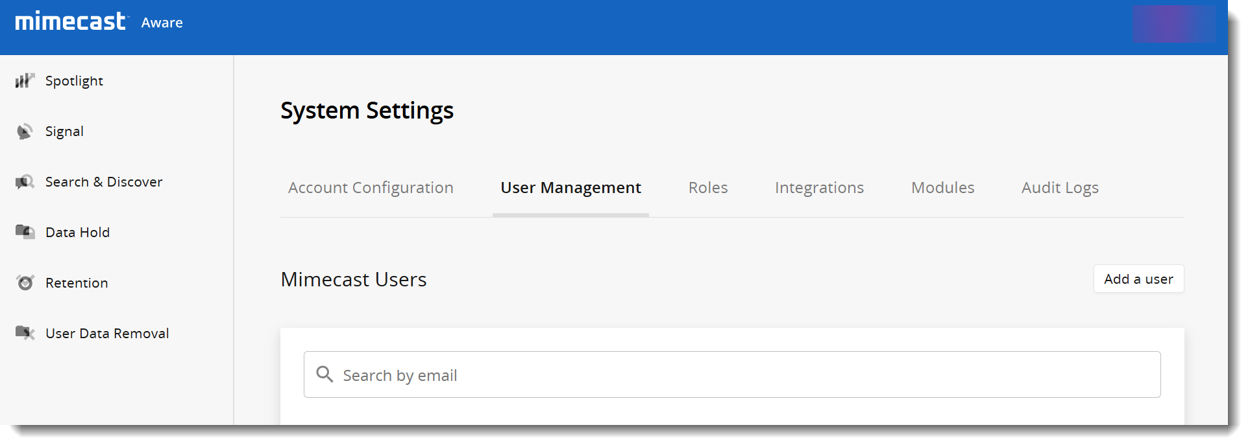The width and height of the screenshot is (1250, 447).
Task: Open the Modules tab
Action: pyautogui.click(x=942, y=188)
